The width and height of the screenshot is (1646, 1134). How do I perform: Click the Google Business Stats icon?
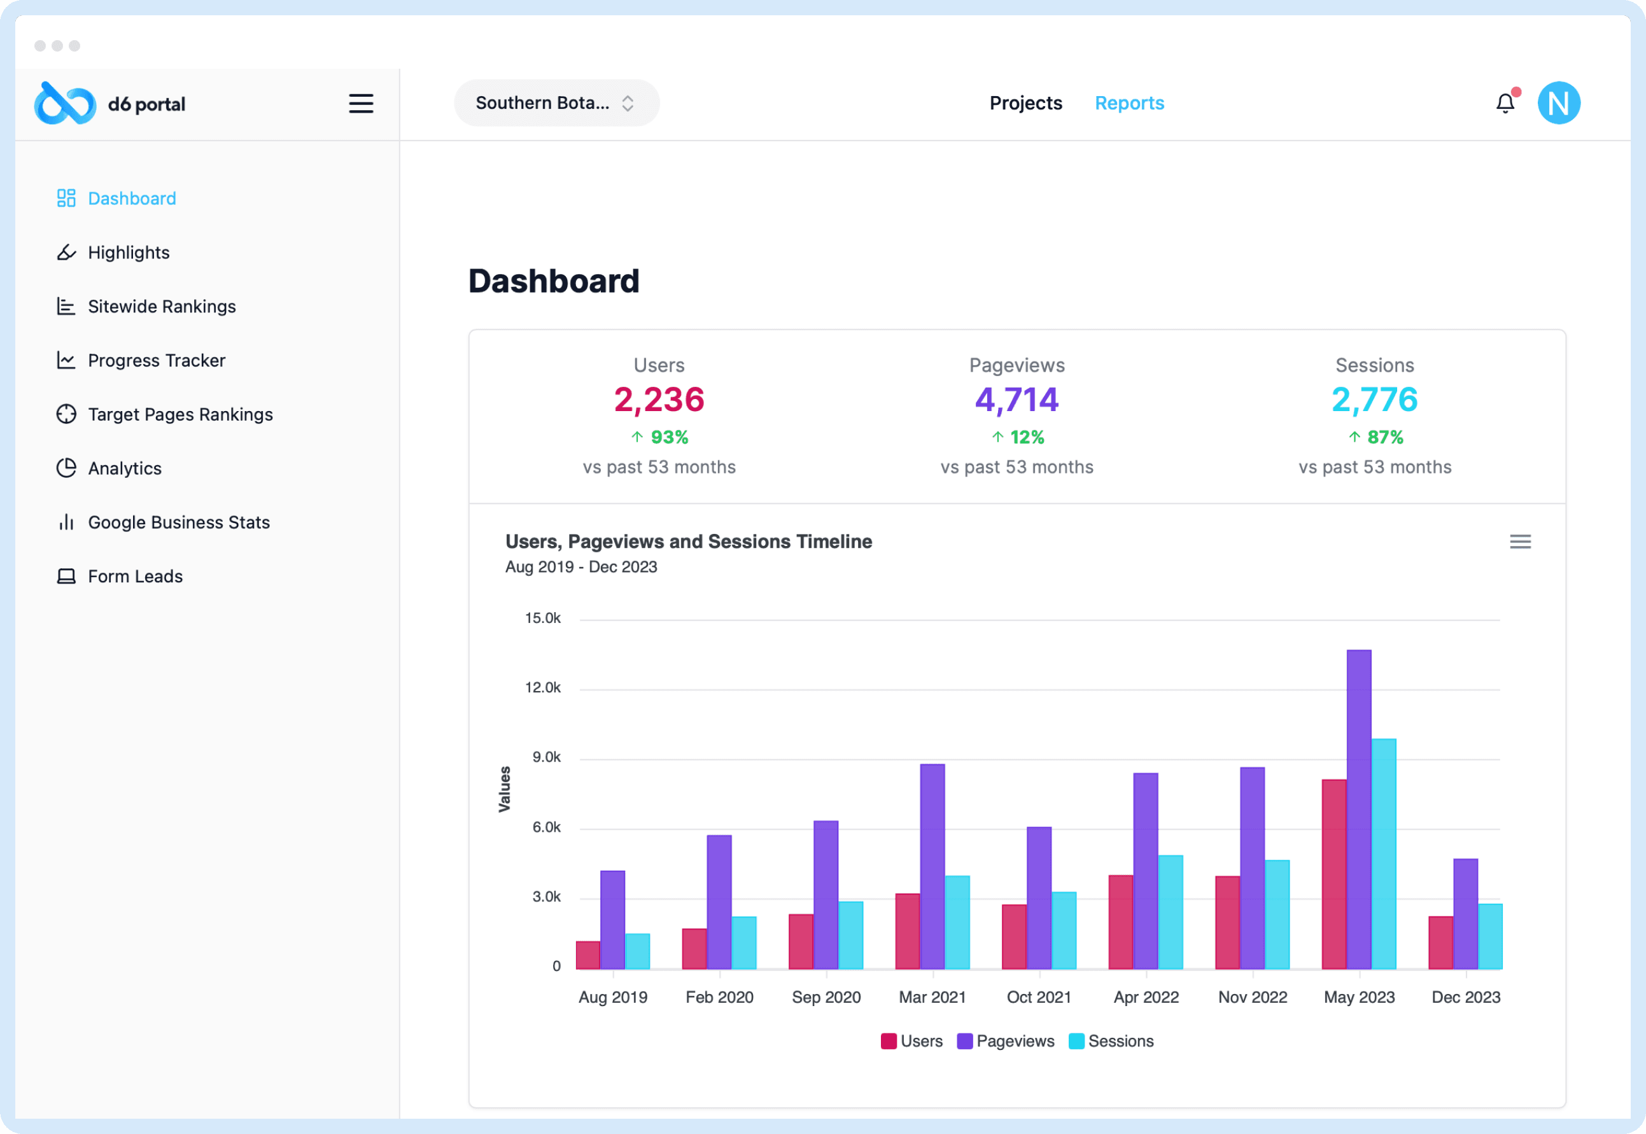click(65, 522)
